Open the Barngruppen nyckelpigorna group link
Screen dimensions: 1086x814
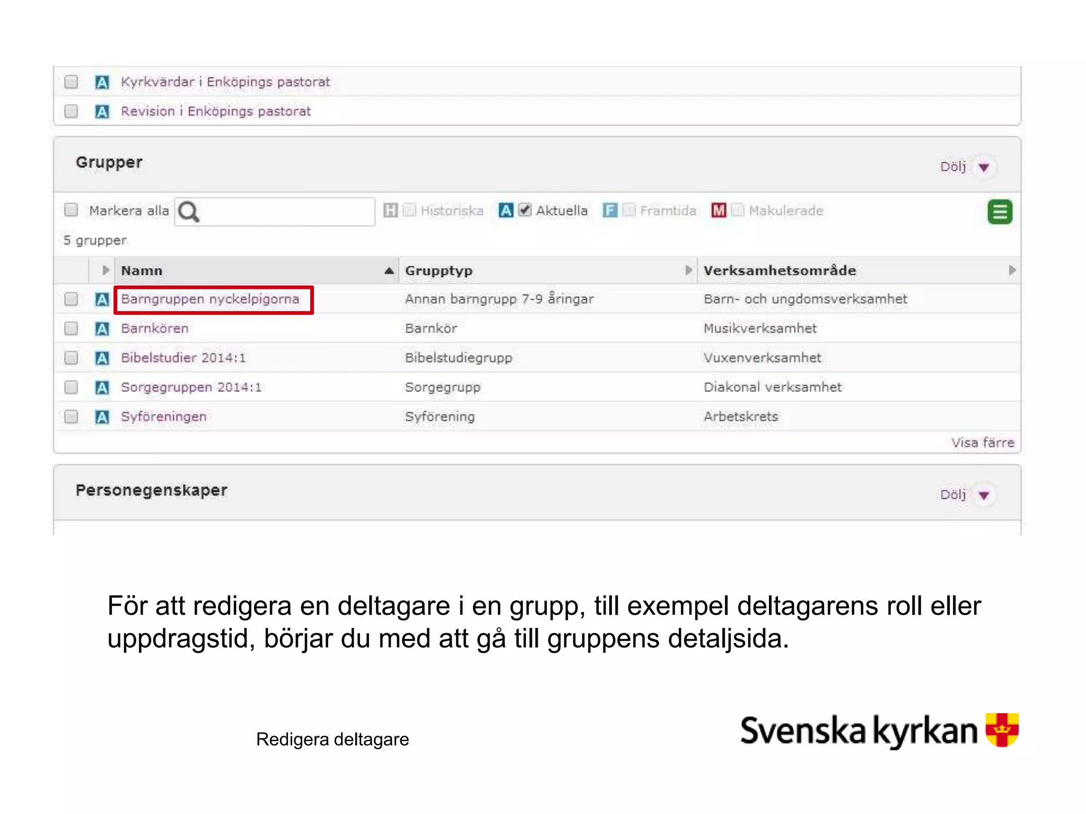(210, 299)
